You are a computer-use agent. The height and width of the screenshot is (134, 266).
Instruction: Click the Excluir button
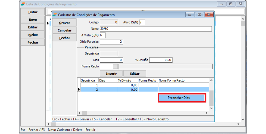[x=33, y=35]
